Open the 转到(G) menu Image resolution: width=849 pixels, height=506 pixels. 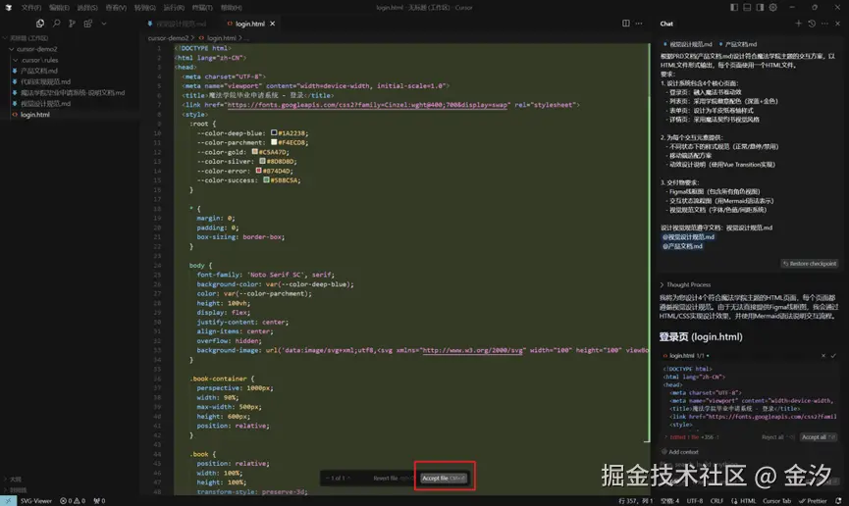point(144,8)
